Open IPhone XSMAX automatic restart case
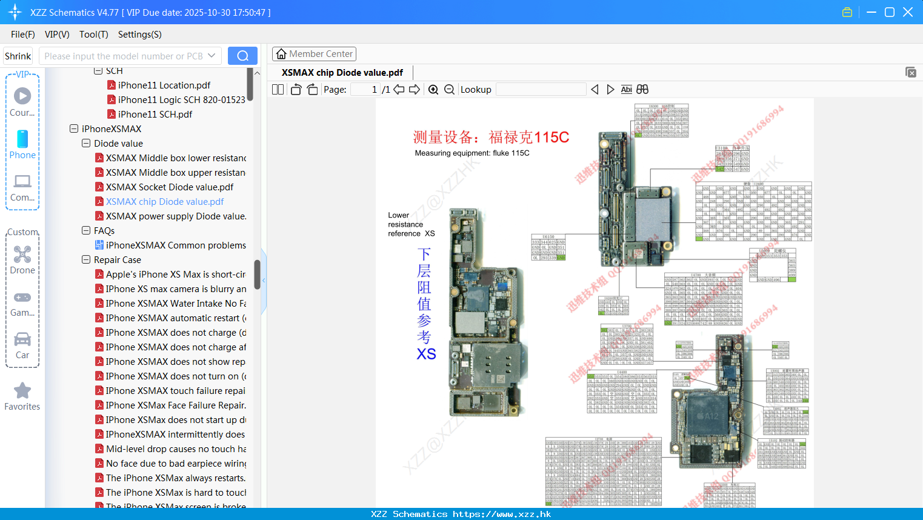Screen dimensions: 923x520 171,318
